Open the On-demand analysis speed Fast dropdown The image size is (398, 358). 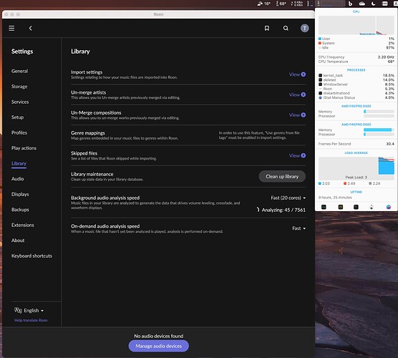298,228
